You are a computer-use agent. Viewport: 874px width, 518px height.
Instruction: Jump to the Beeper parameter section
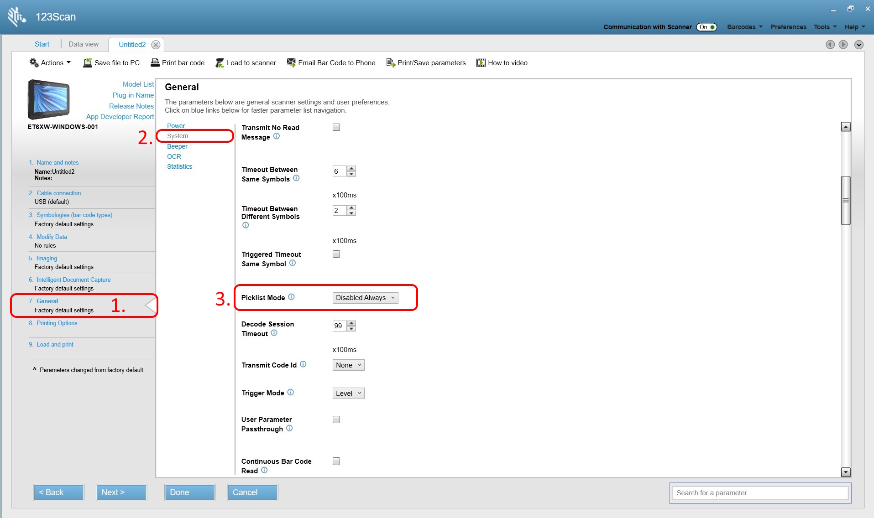[177, 146]
